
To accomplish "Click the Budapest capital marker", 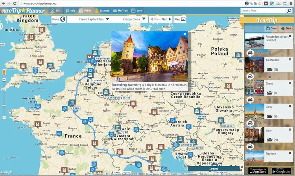I will (221, 120).
